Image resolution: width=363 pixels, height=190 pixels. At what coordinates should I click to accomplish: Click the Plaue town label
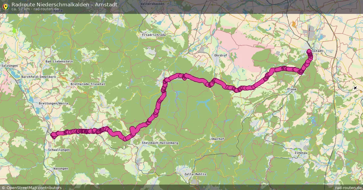tap(292, 90)
